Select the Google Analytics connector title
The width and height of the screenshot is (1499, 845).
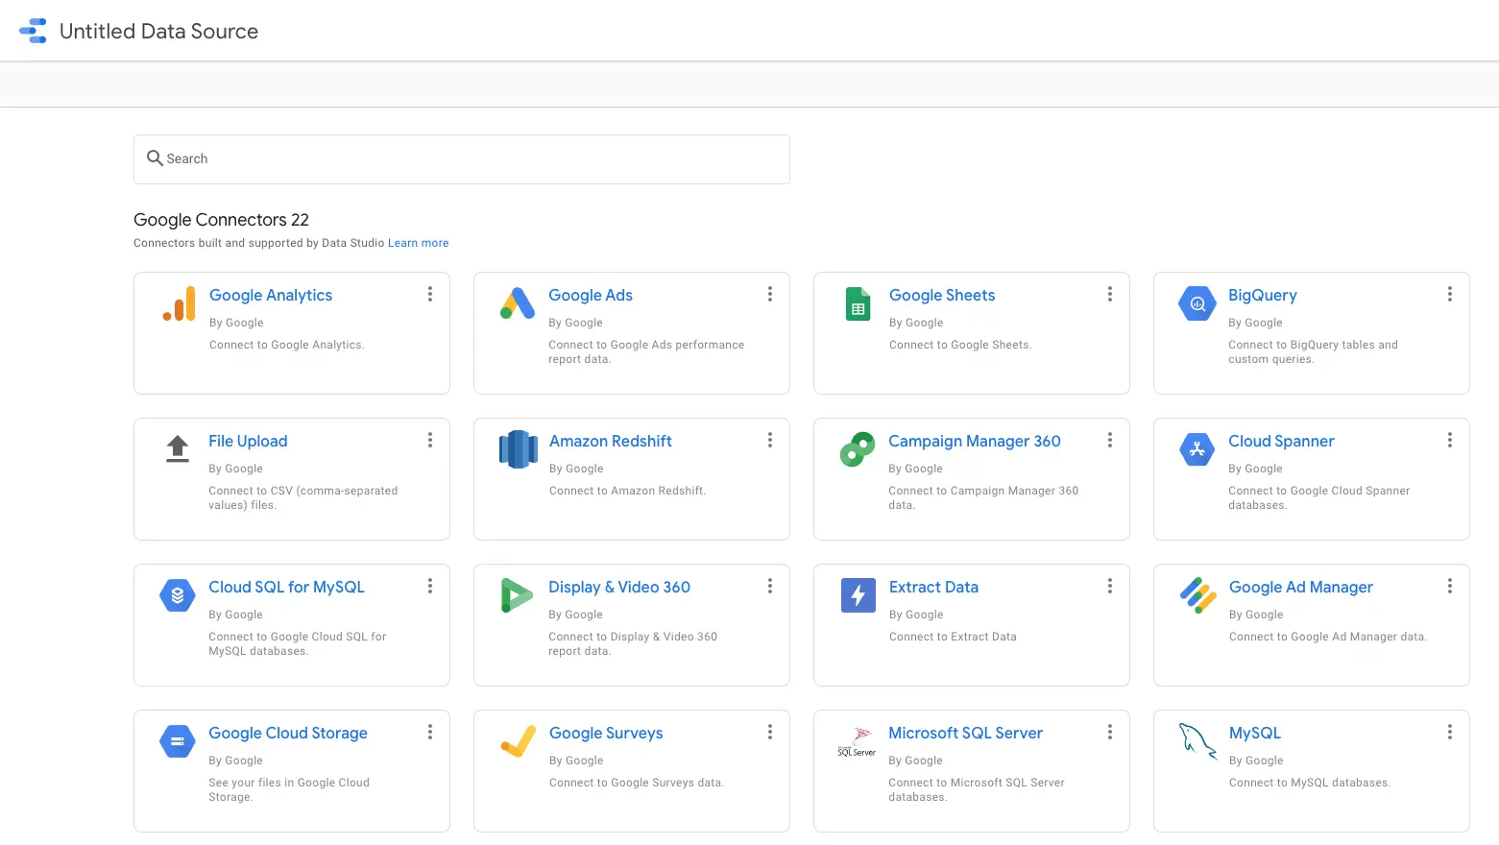pyautogui.click(x=271, y=295)
